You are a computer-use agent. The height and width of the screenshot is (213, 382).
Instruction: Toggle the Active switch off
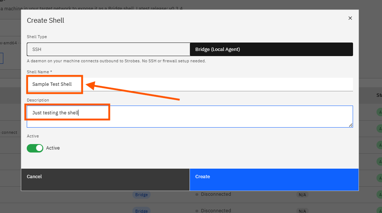pyautogui.click(x=35, y=148)
